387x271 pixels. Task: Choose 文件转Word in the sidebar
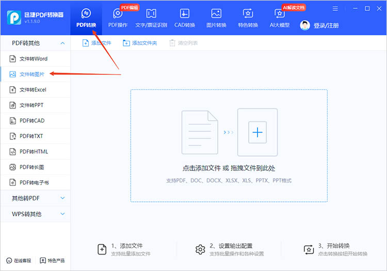(x=33, y=59)
